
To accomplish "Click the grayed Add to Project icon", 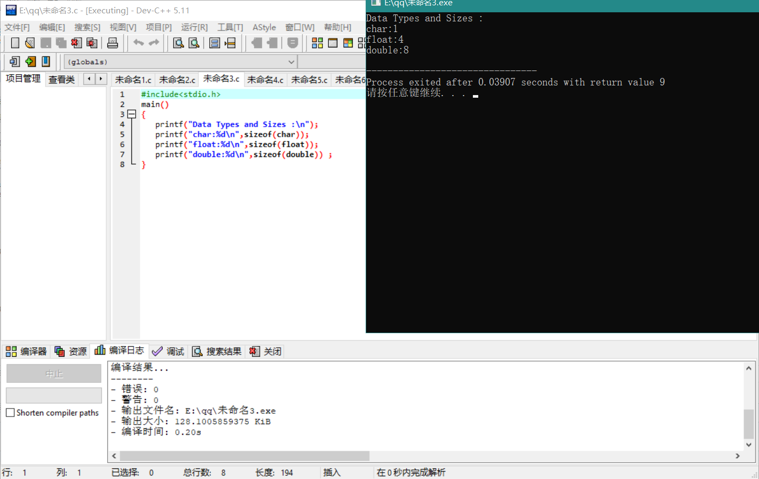I will [x=257, y=43].
